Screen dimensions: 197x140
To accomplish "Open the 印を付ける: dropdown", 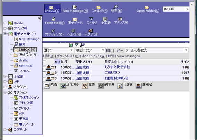I will 90,50.
